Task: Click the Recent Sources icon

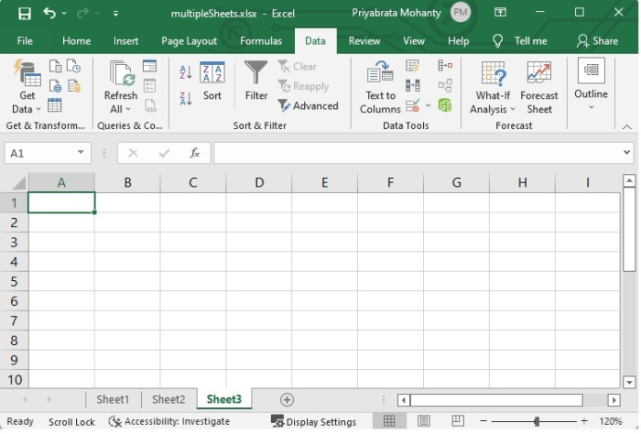Action: [74, 66]
